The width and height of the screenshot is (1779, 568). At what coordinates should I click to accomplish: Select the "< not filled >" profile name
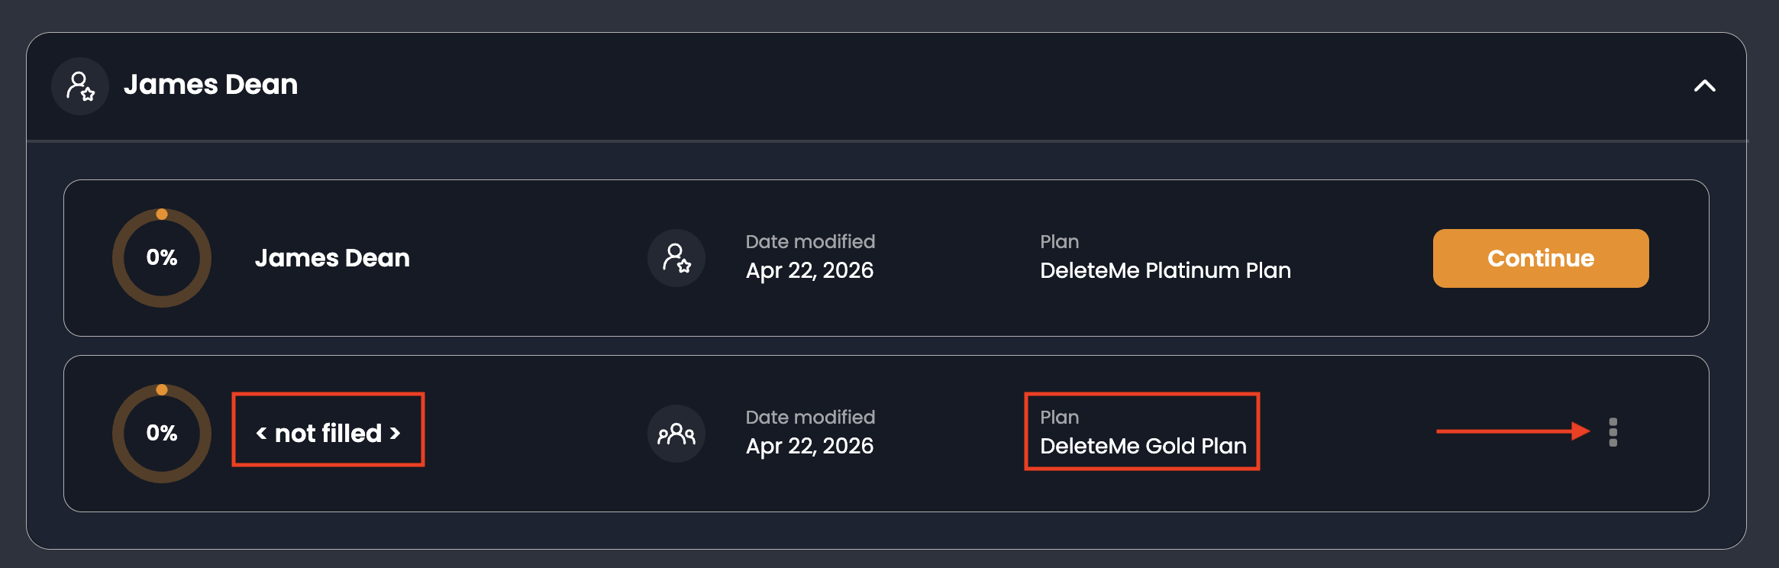pos(328,433)
